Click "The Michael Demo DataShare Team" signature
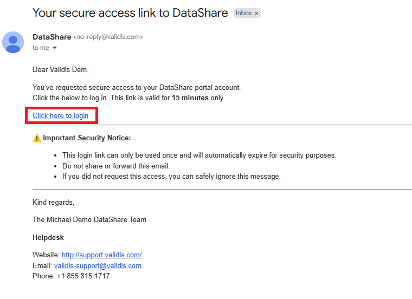Image resolution: width=412 pixels, height=299 pixels. [89, 220]
